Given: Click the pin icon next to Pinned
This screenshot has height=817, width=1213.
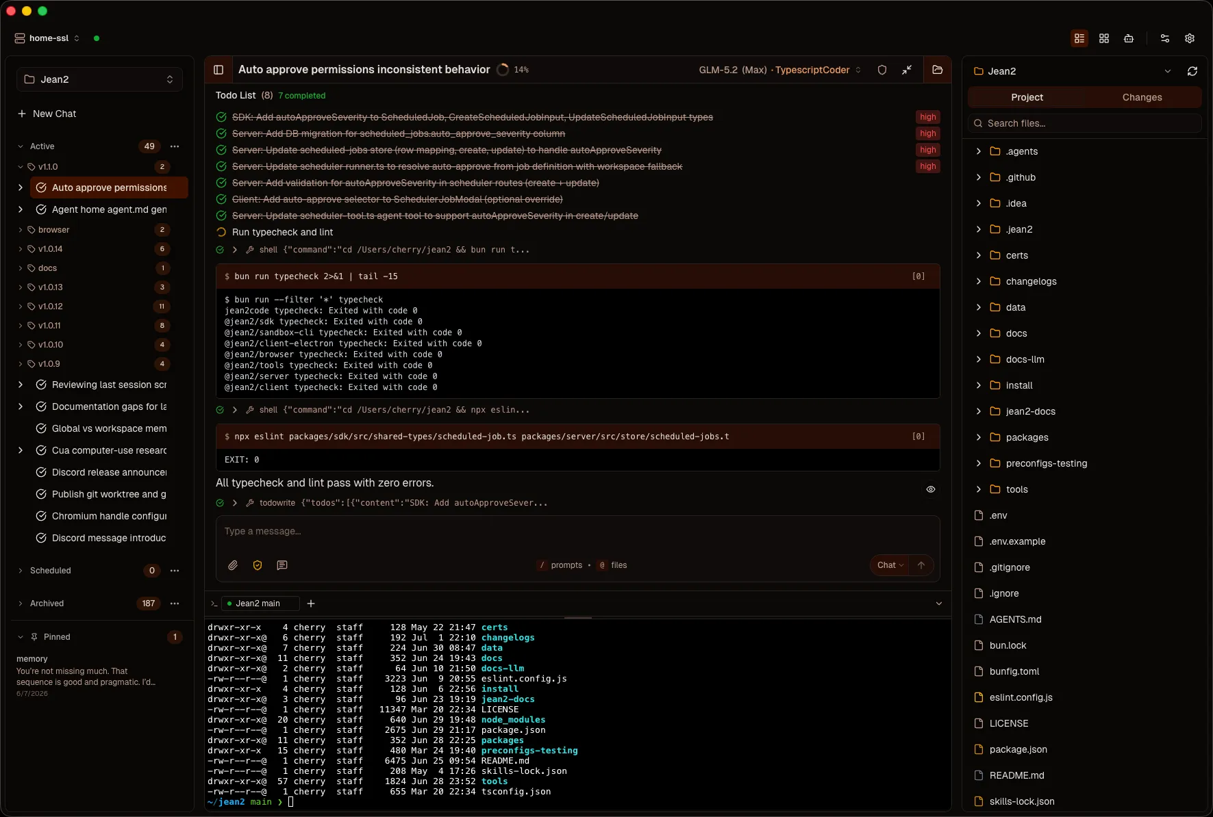Looking at the screenshot, I should coord(34,637).
